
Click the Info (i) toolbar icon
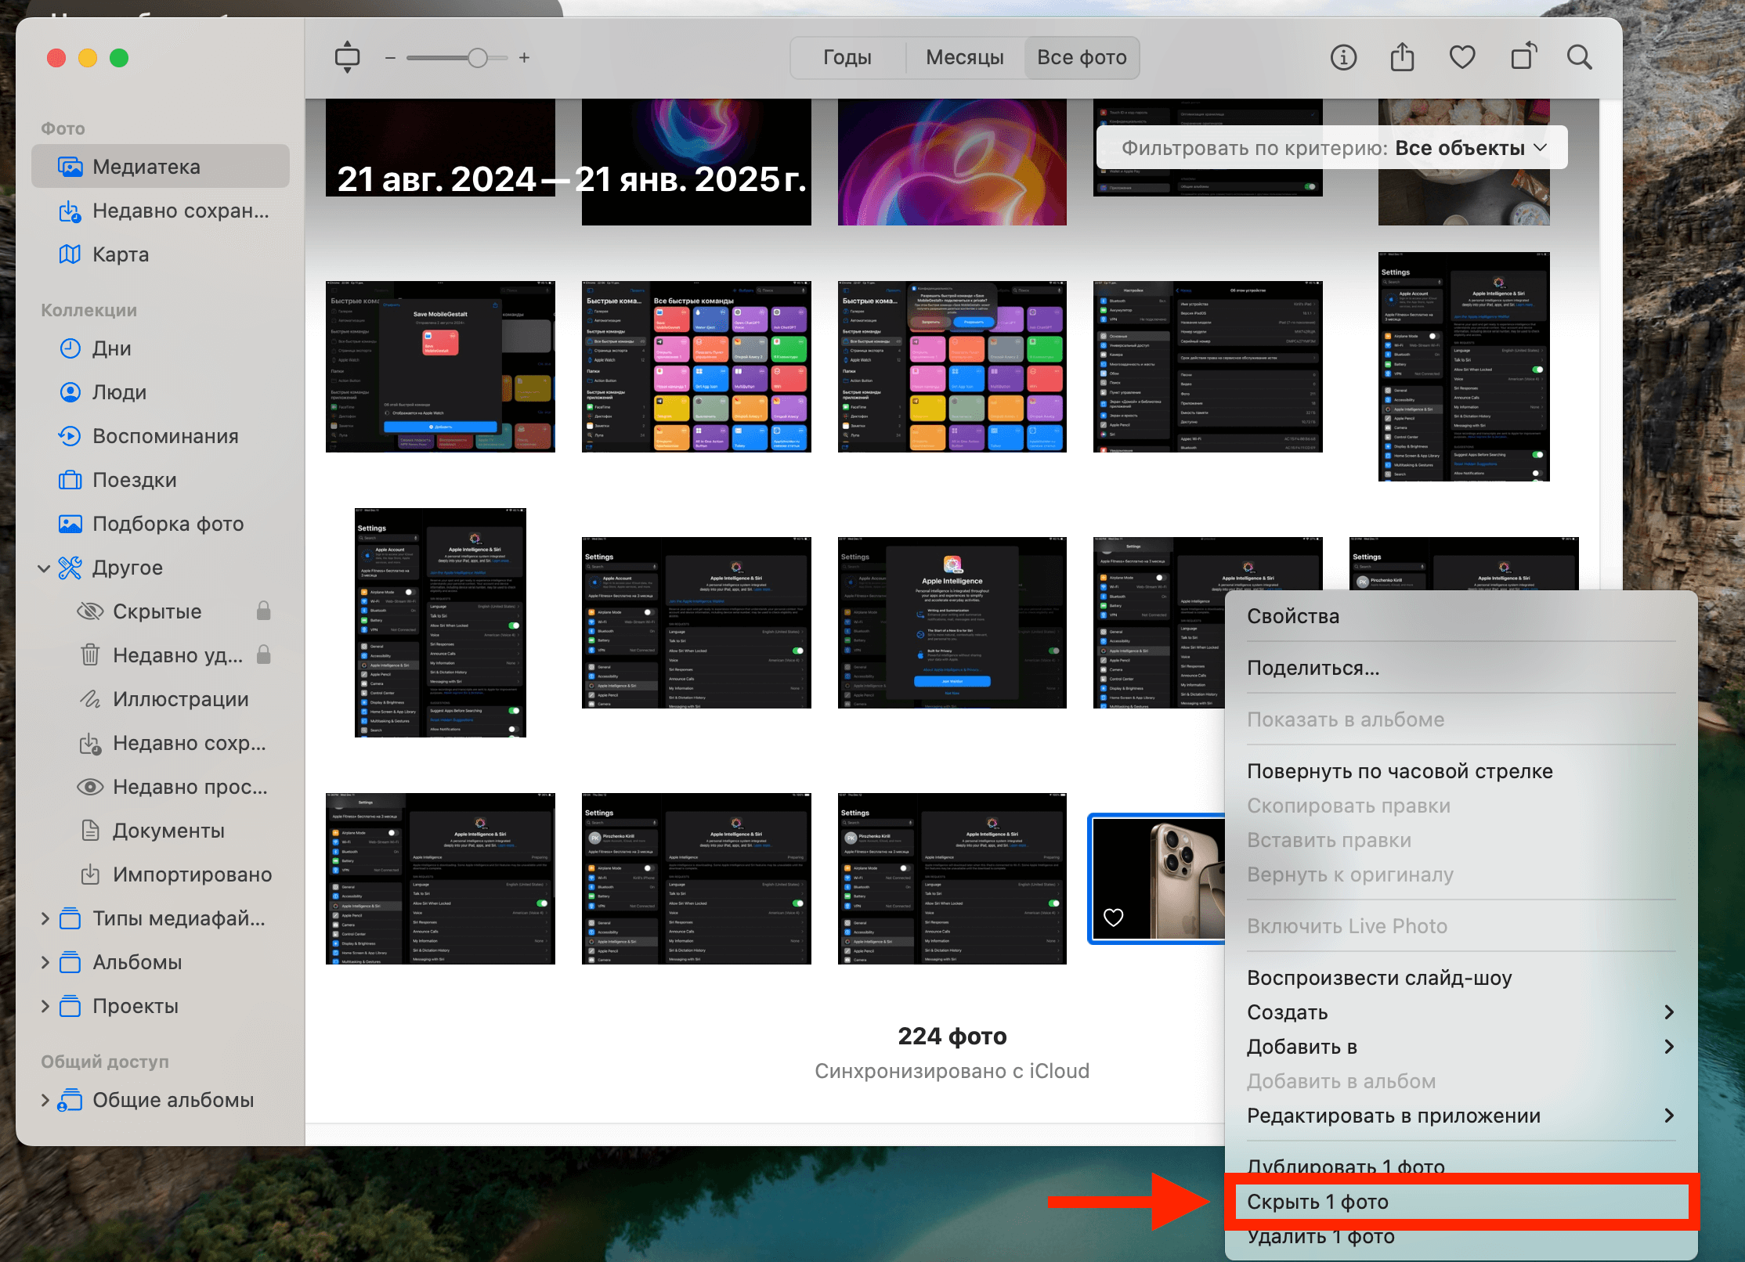click(1343, 57)
